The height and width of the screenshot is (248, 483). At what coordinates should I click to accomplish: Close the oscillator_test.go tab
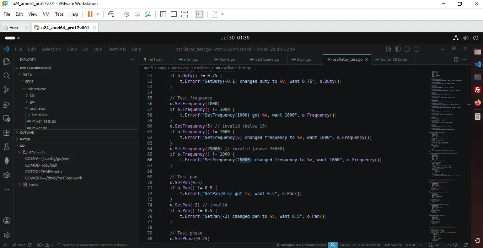[x=367, y=59]
